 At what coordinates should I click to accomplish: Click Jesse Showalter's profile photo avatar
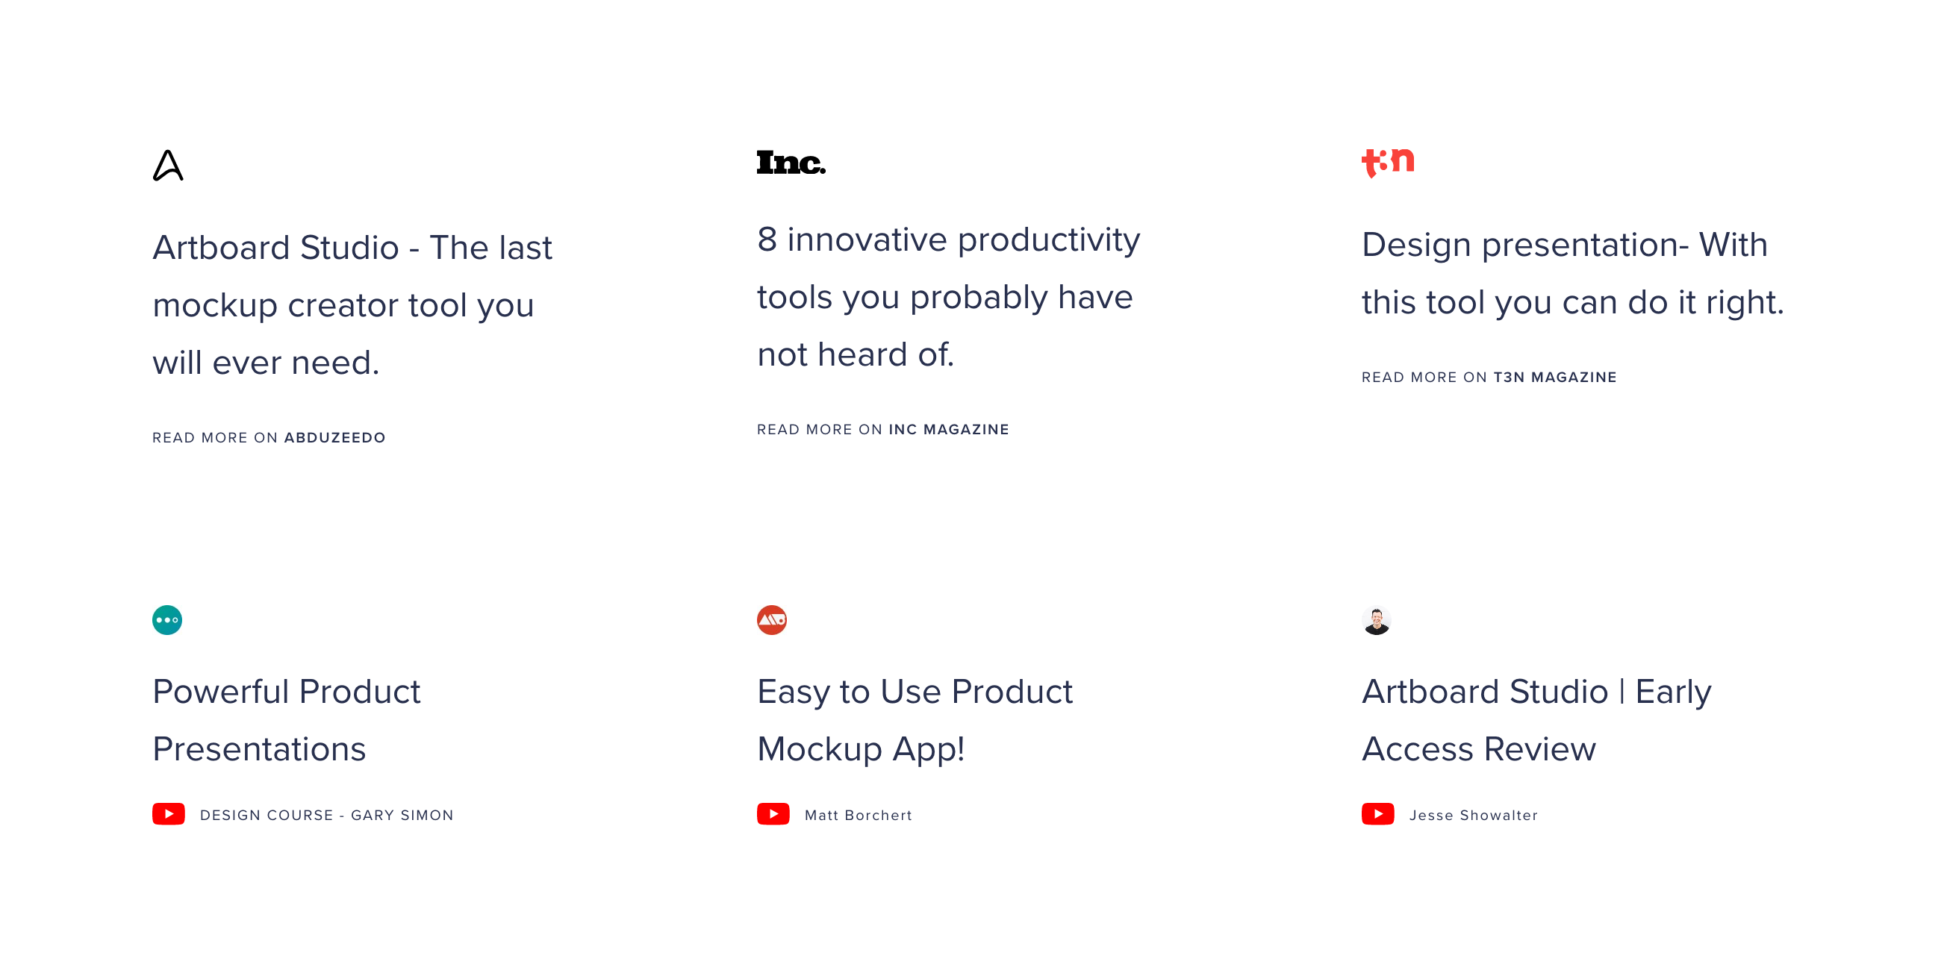point(1377,620)
